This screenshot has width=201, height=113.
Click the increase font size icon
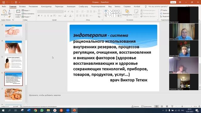pyautogui.click(x=66, y=11)
